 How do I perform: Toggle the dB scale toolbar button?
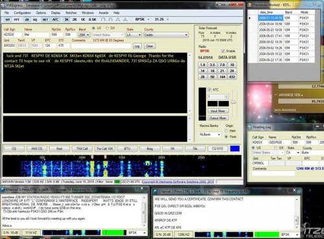click(27, 19)
